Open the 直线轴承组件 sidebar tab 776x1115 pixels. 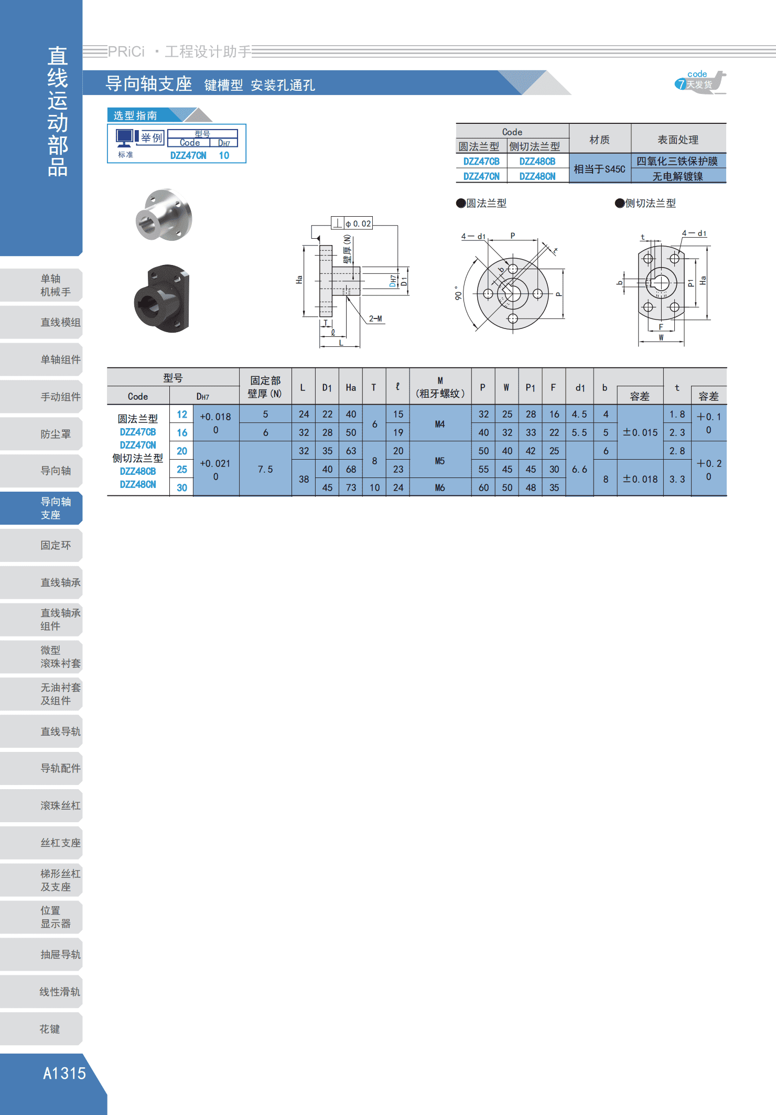(x=41, y=620)
